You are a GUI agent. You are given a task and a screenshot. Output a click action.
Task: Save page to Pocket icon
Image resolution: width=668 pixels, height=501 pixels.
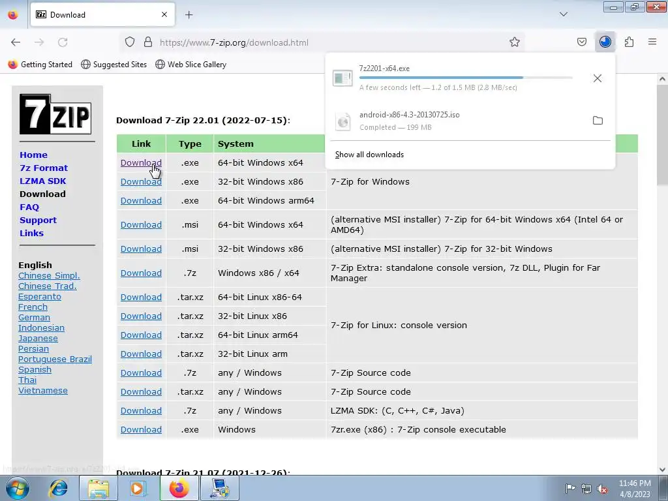pos(581,42)
